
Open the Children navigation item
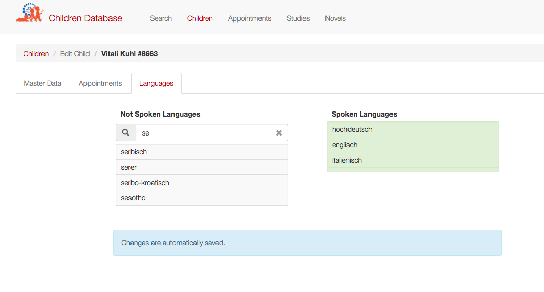[x=200, y=18]
